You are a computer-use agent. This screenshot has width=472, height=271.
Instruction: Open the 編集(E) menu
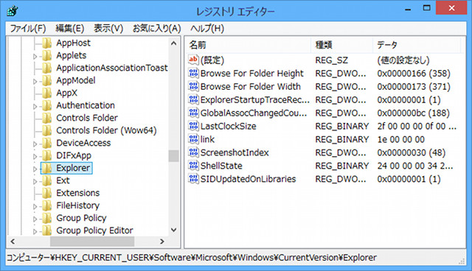pyautogui.click(x=70, y=29)
